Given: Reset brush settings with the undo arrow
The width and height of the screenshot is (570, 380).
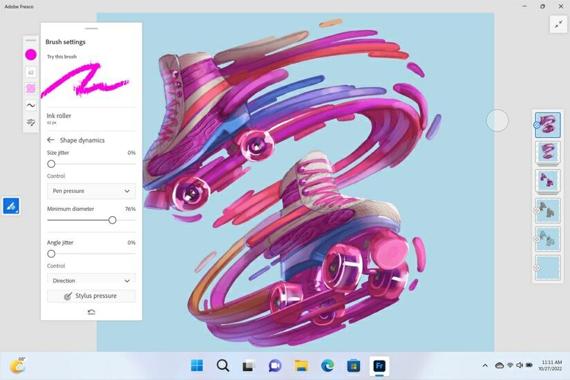Looking at the screenshot, I should point(91,312).
